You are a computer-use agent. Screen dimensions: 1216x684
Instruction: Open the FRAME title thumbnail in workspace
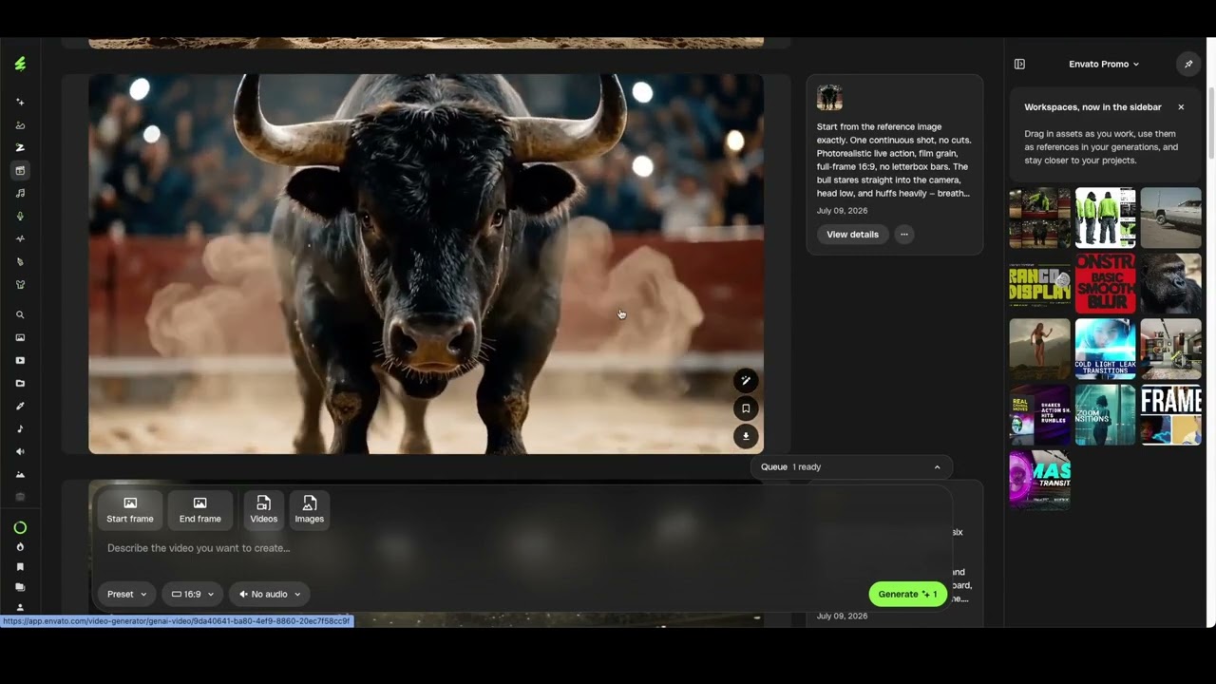tap(1170, 414)
